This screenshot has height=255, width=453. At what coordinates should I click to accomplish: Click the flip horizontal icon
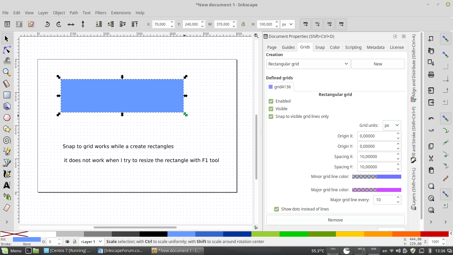(x=71, y=24)
